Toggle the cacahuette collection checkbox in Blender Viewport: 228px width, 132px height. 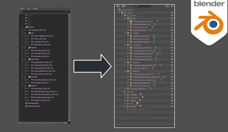128,45
